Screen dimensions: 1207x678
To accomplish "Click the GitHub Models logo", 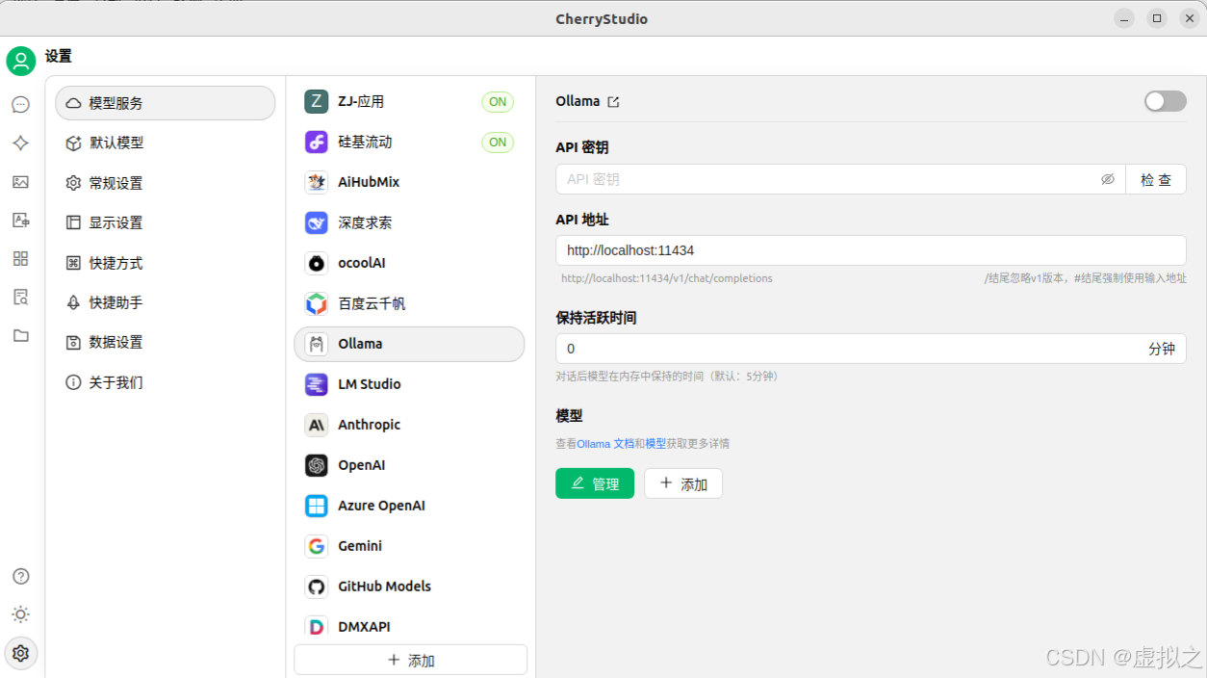I will click(316, 587).
